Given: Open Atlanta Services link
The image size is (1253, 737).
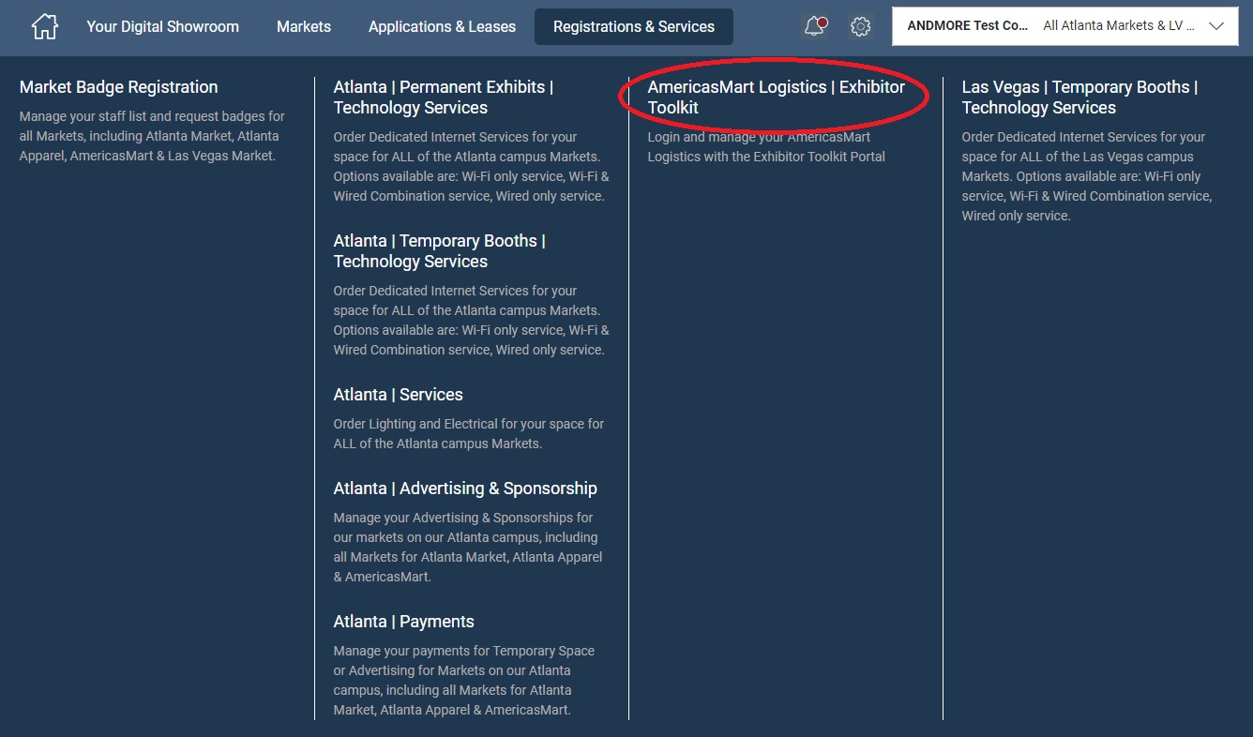Looking at the screenshot, I should click(399, 395).
